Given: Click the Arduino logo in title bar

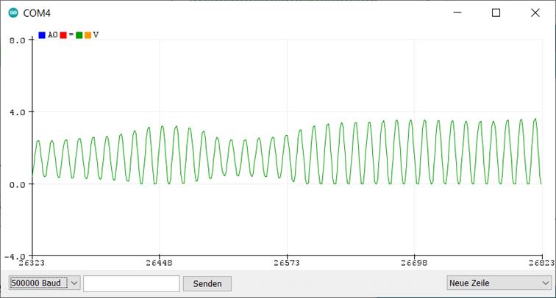Looking at the screenshot, I should pos(13,13).
